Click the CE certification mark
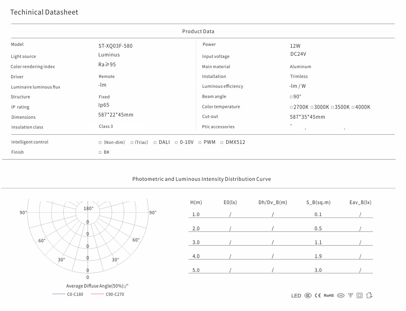 pyautogui.click(x=318, y=295)
